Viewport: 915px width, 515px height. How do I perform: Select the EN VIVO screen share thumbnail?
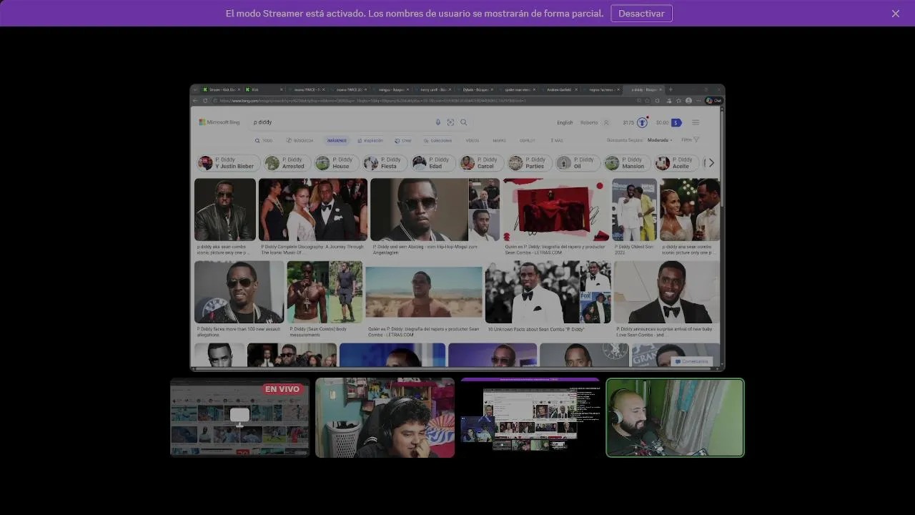pos(239,418)
